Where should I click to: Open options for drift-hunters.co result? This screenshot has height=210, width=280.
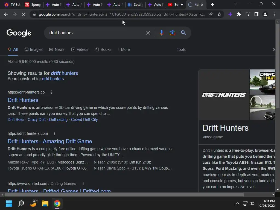pos(51,92)
